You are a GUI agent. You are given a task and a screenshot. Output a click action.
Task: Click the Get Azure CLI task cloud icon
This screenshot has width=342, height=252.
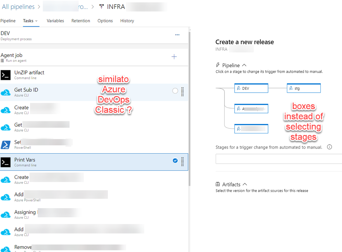(x=5, y=127)
